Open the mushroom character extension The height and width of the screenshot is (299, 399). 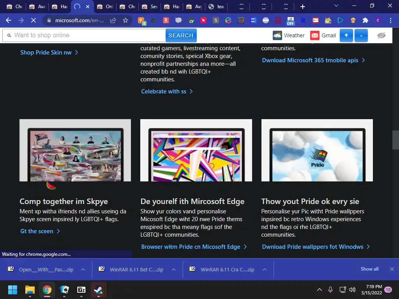(x=353, y=20)
